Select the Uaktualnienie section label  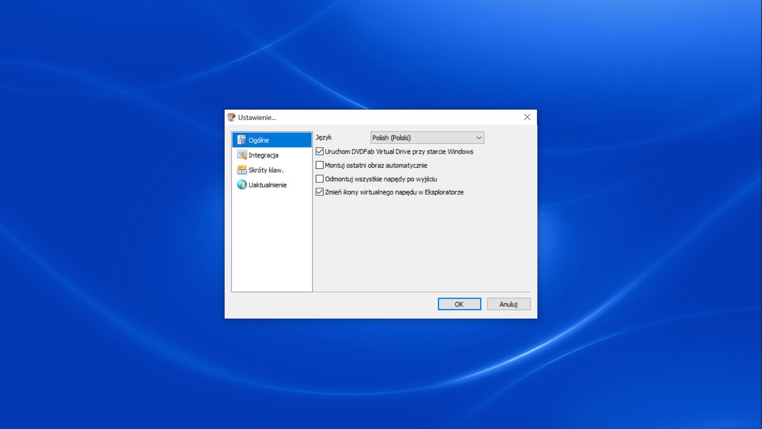[267, 185]
